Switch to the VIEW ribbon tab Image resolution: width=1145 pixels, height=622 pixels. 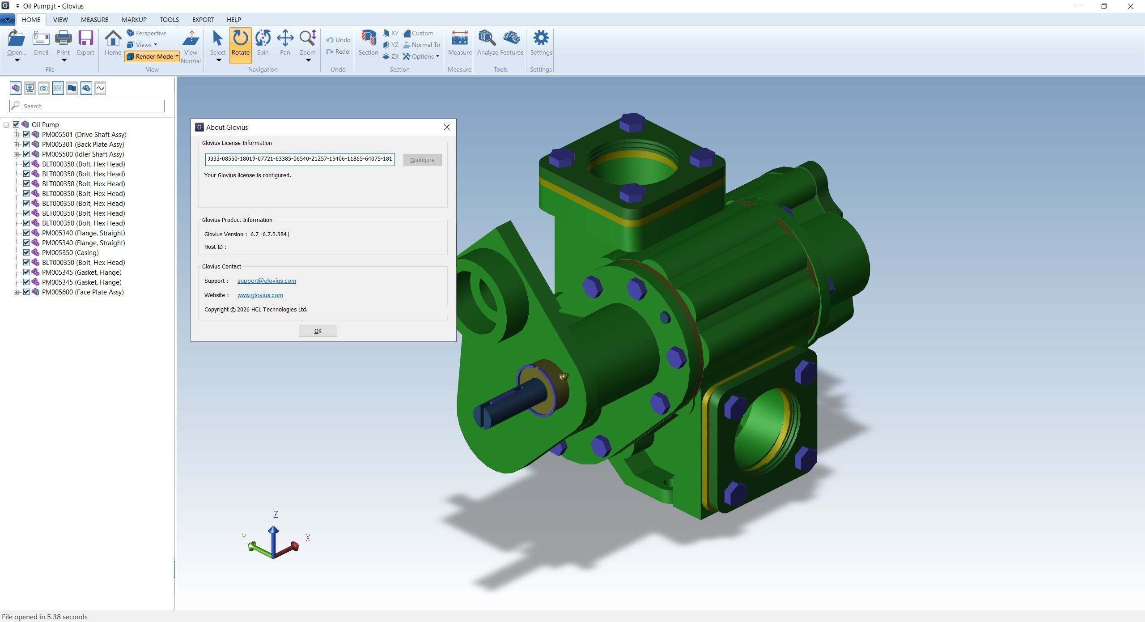(60, 20)
